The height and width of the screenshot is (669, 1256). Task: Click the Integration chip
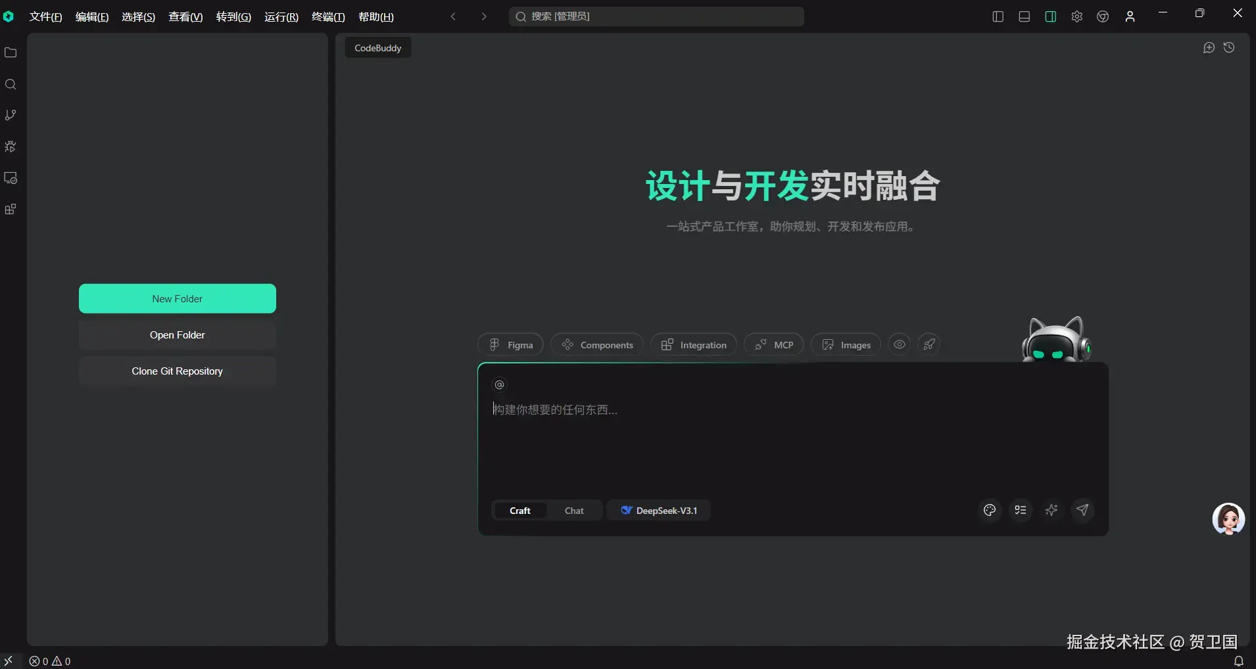coord(694,344)
